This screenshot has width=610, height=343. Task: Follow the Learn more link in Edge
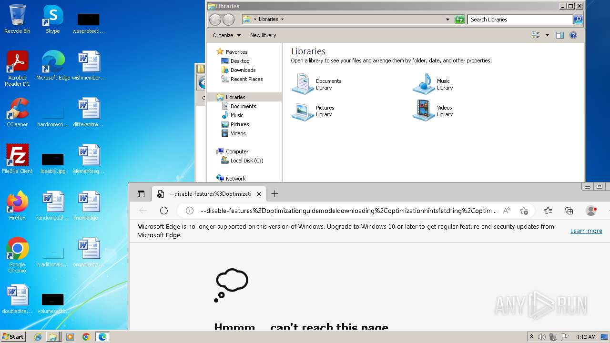(x=586, y=231)
